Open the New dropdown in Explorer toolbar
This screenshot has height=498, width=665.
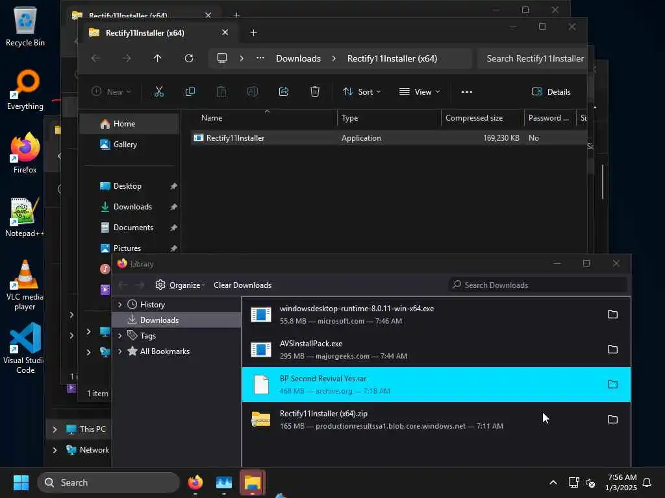click(111, 91)
